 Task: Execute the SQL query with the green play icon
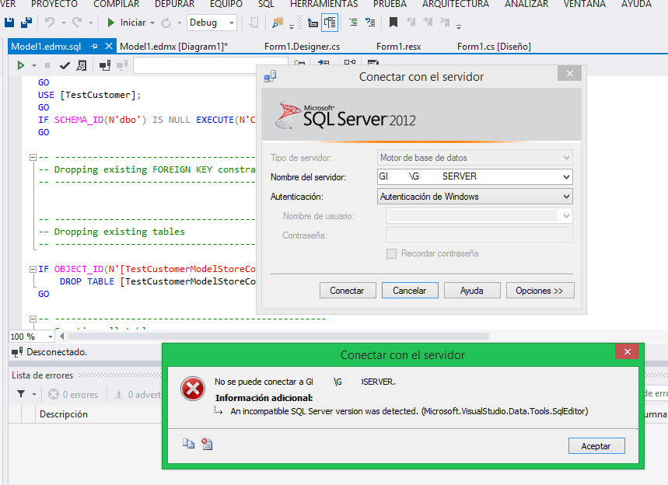[x=20, y=65]
